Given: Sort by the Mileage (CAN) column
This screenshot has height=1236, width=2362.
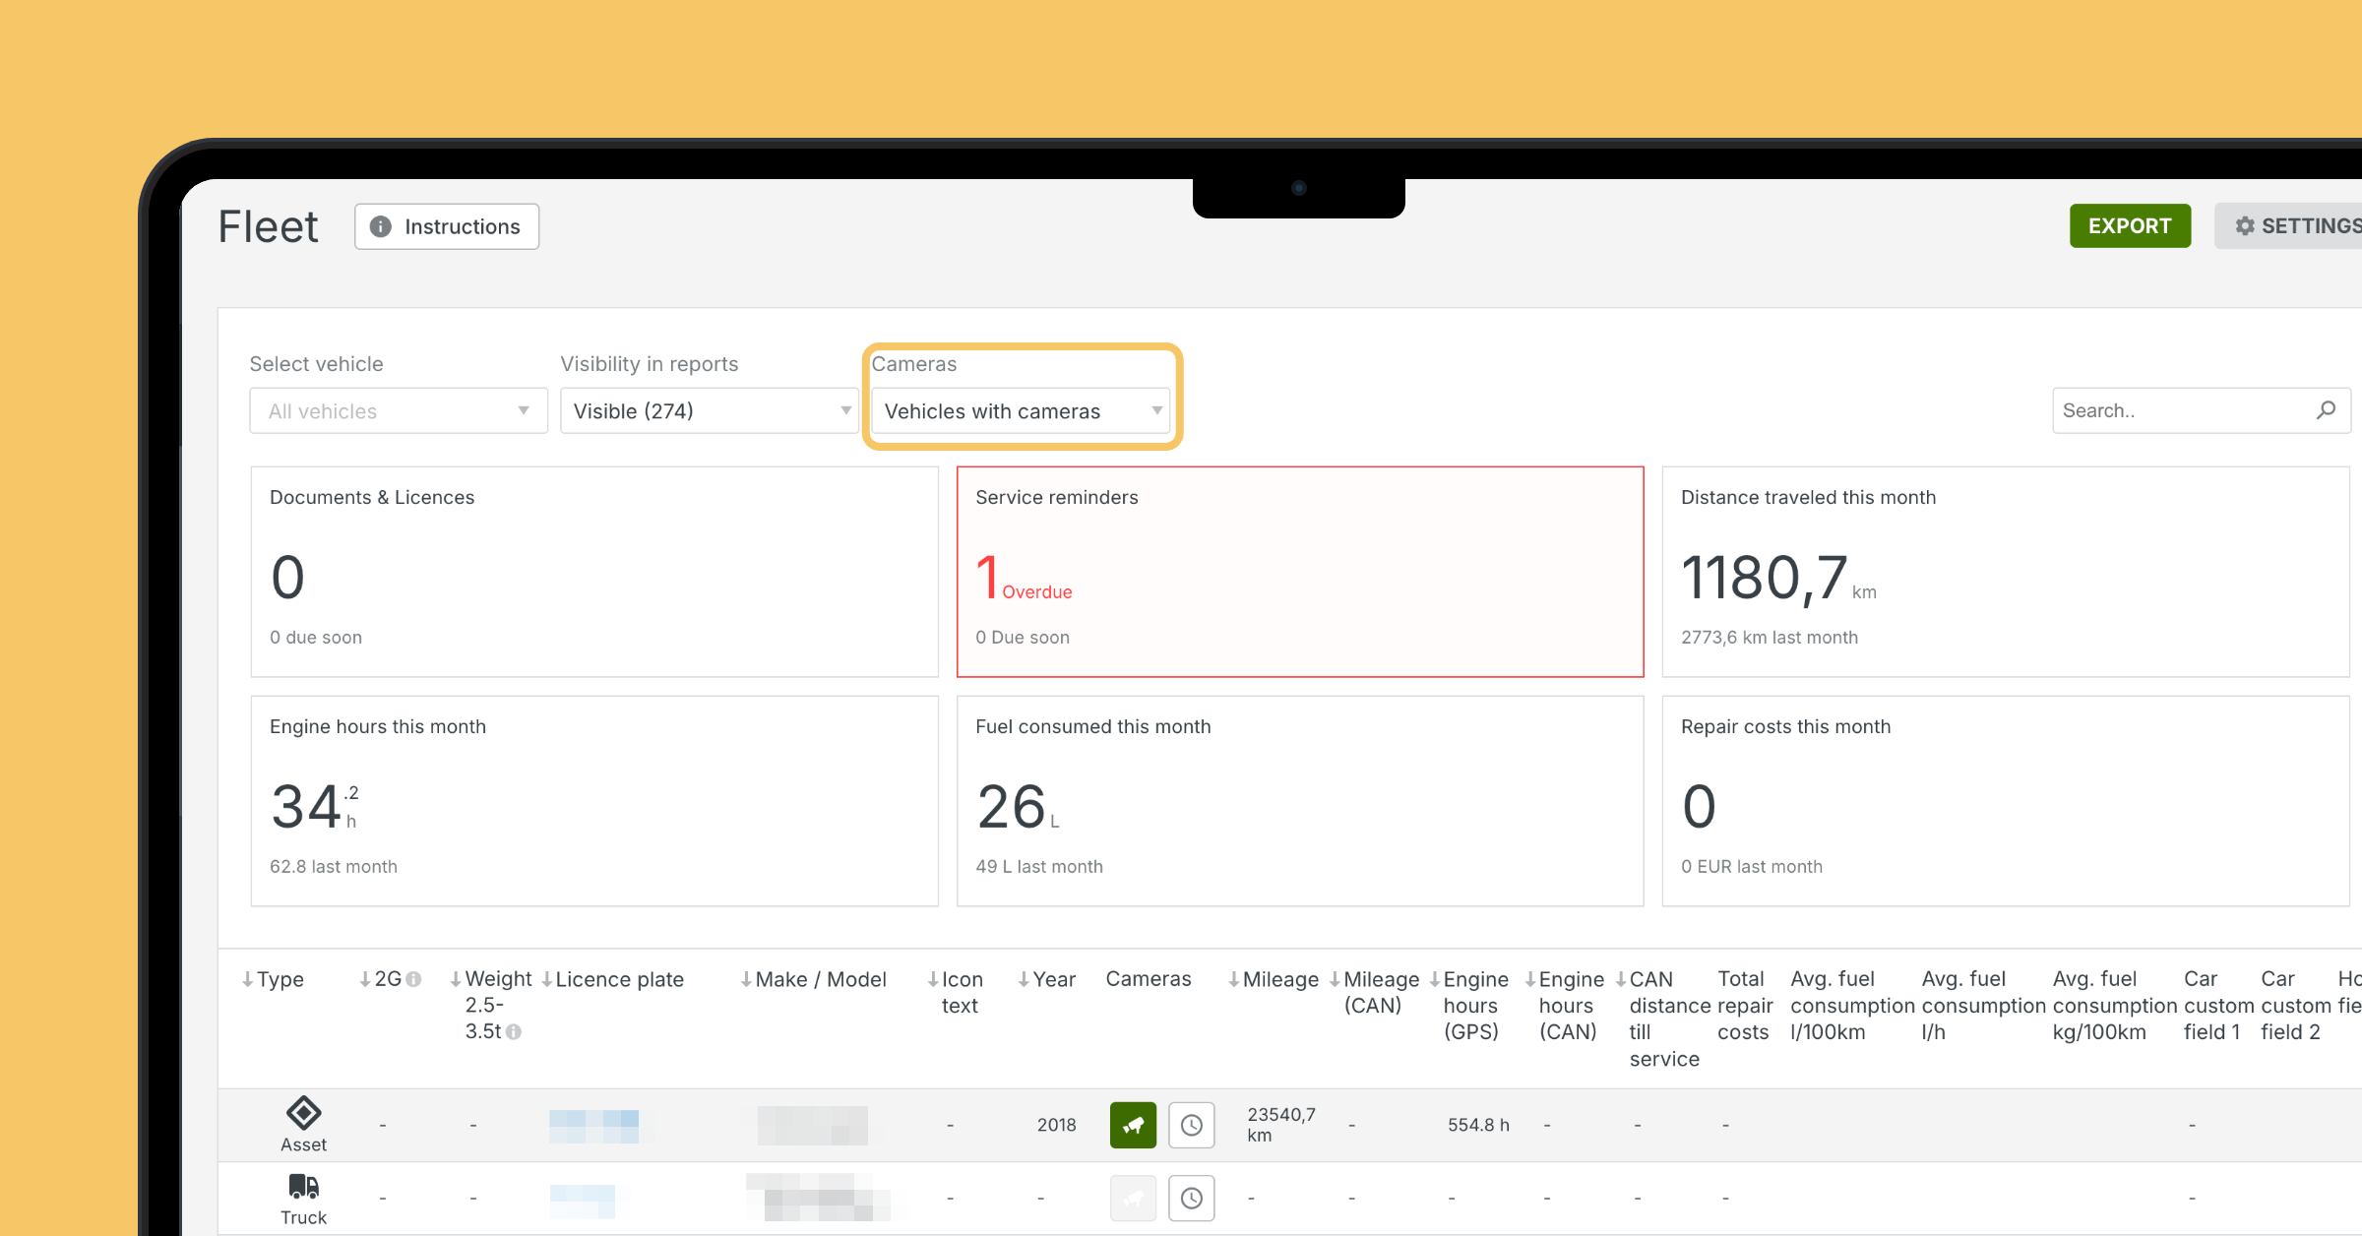Looking at the screenshot, I should click(x=1374, y=992).
